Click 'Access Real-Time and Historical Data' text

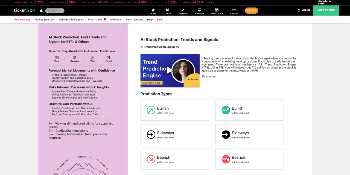(74, 91)
